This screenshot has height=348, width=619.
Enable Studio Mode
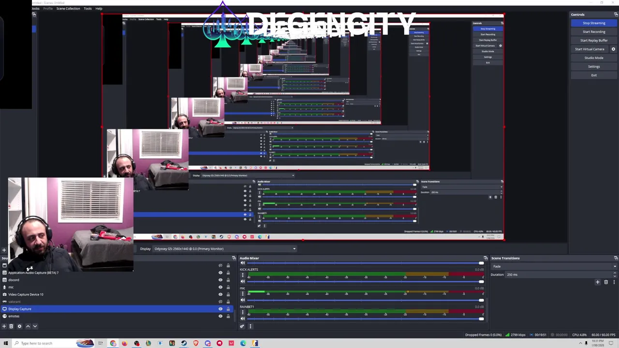click(x=594, y=58)
